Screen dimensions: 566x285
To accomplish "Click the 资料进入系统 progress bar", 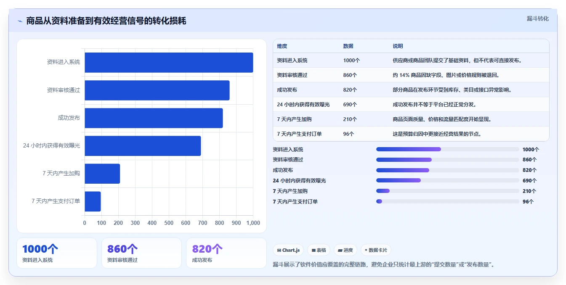I will 448,149.
